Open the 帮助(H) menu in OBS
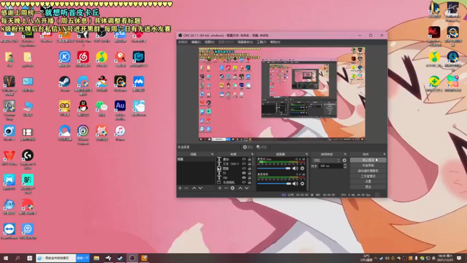Image resolution: width=467 pixels, height=263 pixels. click(x=275, y=42)
